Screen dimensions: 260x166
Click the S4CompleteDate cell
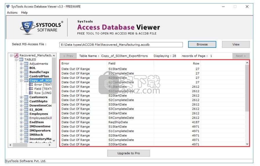(x=121, y=118)
